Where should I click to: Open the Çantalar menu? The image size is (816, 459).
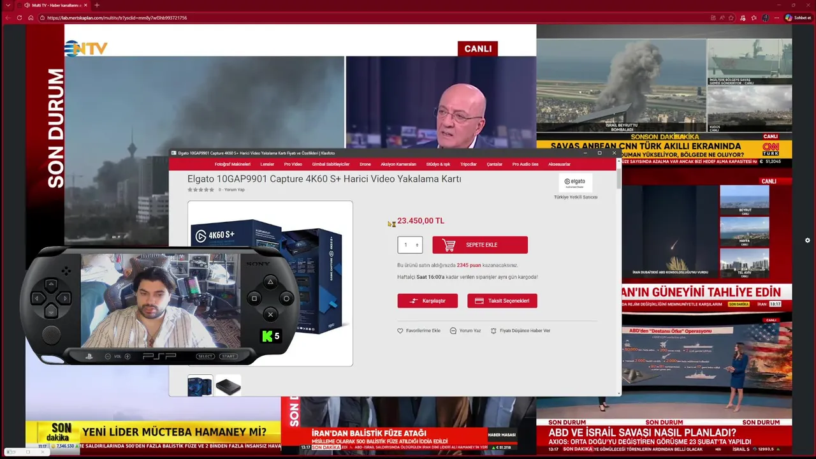495,164
